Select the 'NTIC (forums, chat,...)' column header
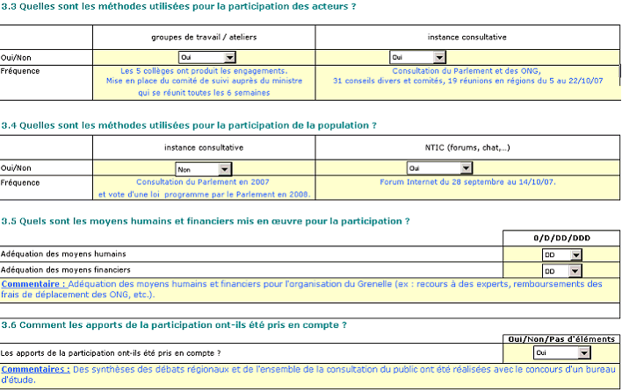The height and width of the screenshot is (391, 622). (466, 149)
